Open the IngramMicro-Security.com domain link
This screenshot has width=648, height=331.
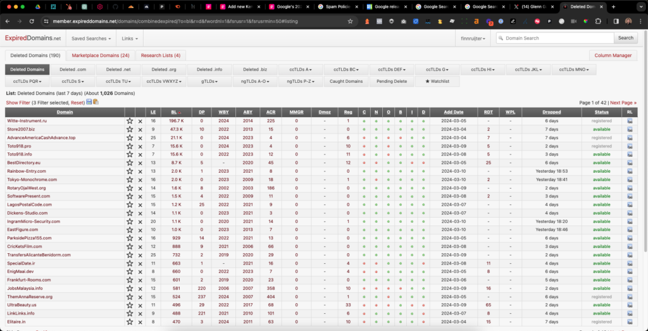coord(34,222)
